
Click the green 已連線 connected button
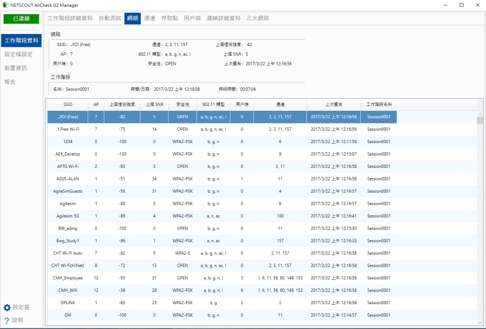[x=21, y=19]
